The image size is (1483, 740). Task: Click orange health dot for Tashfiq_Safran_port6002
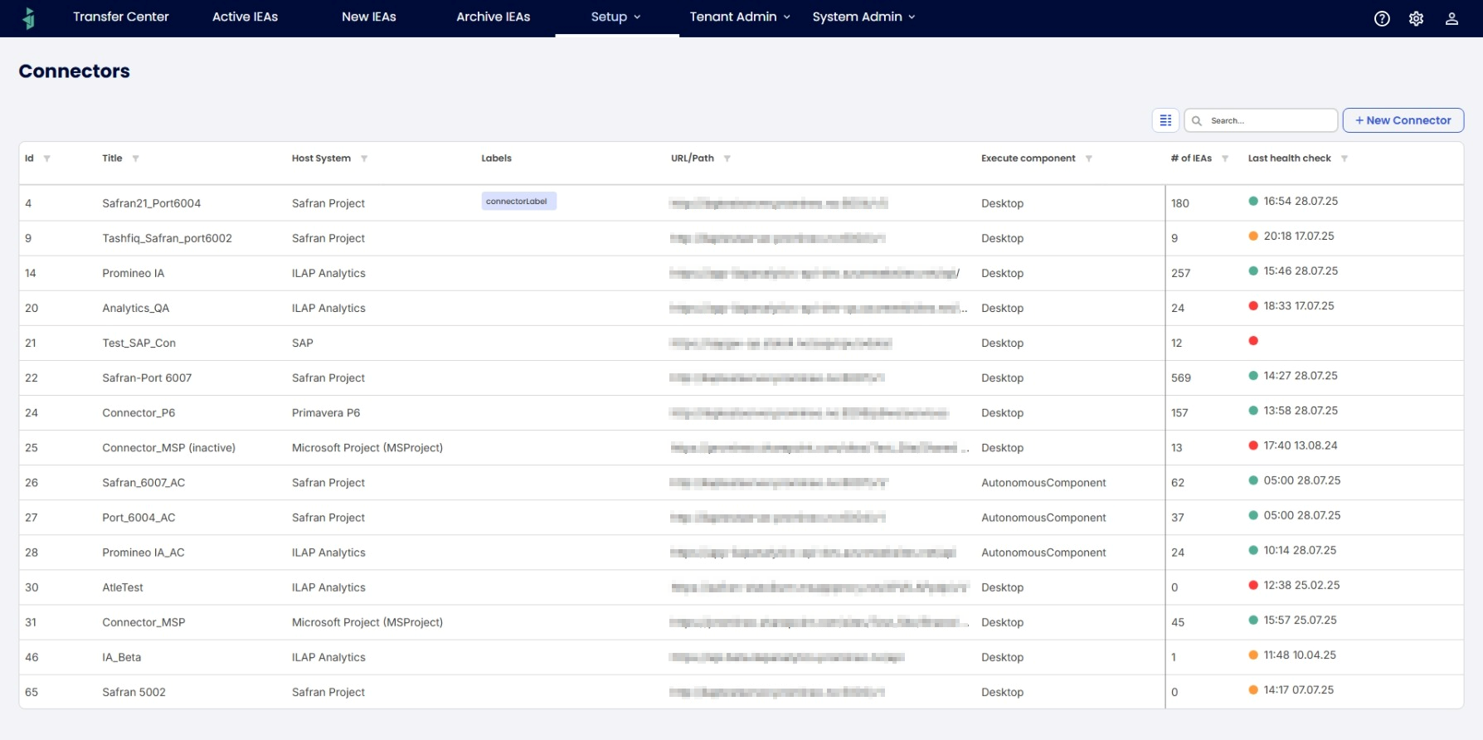tap(1253, 236)
